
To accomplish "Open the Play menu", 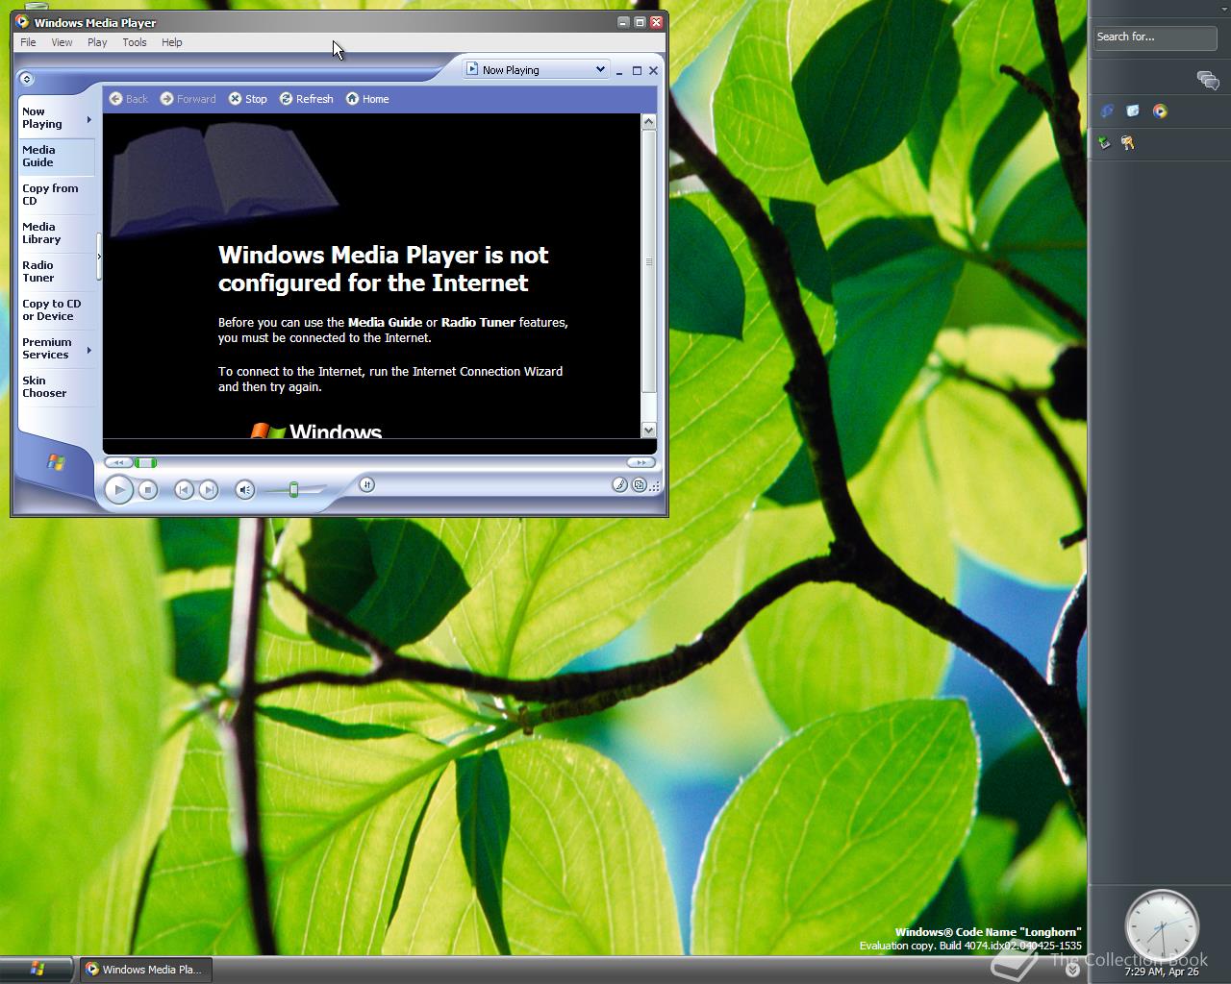I will pos(97,42).
